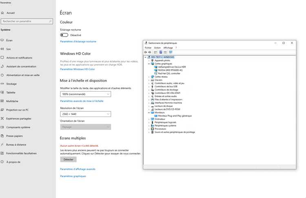Open Stockage settings page
This screenshot has width=306, height=198.
11,84
